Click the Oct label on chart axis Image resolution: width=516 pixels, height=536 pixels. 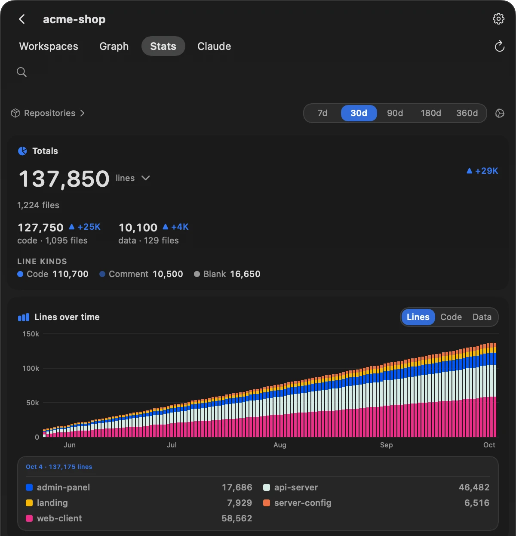pyautogui.click(x=489, y=445)
